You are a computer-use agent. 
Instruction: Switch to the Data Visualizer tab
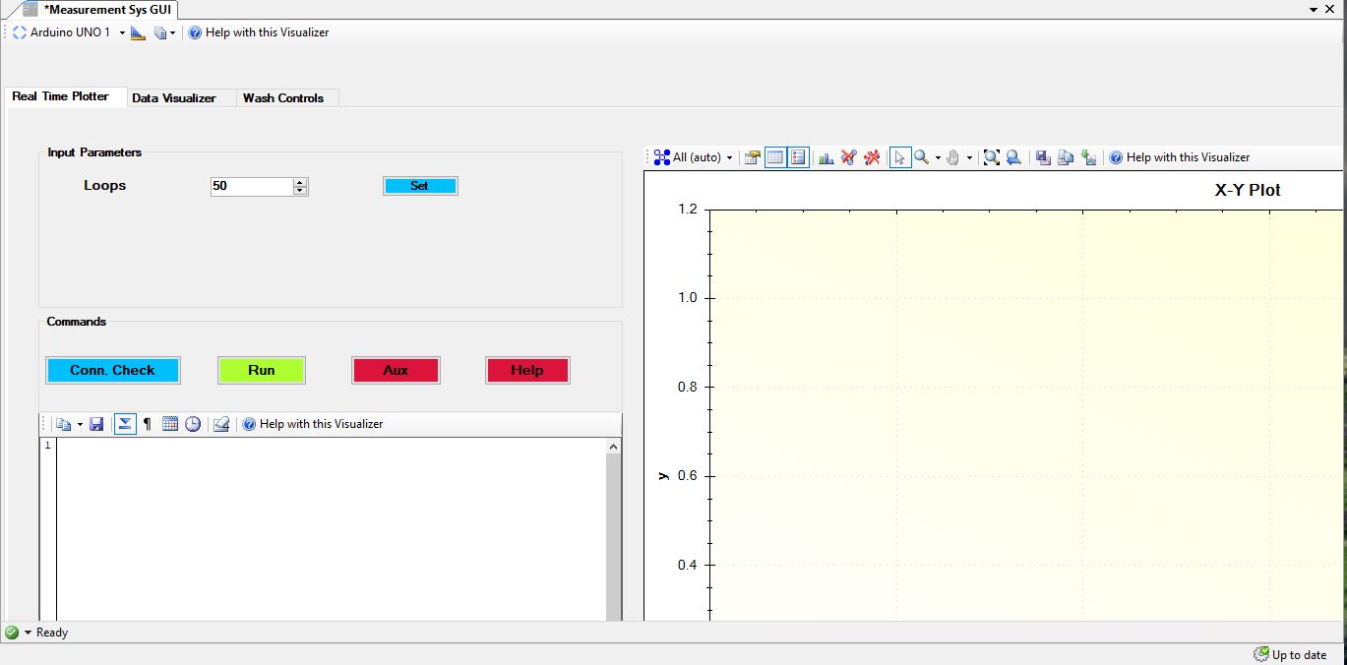click(174, 98)
